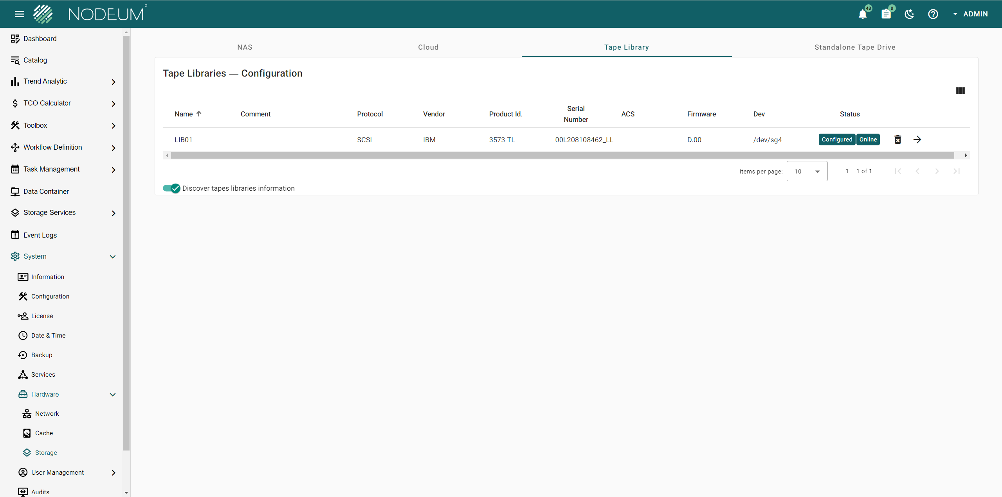This screenshot has height=497, width=1002.
Task: Click the clipboard tasks icon in header
Action: point(886,14)
